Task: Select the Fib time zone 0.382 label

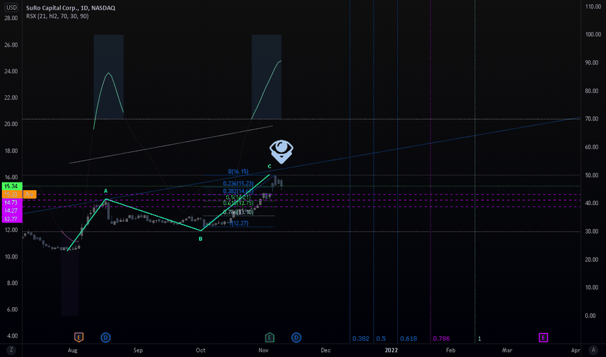Action: pos(361,338)
